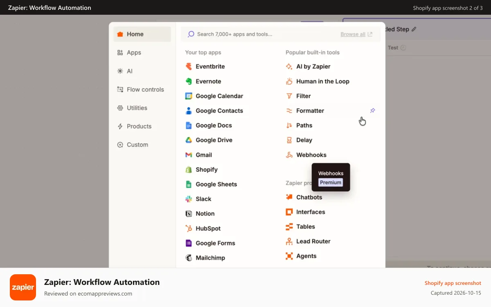491x307 pixels.
Task: Select the Interfaces product icon
Action: [x=289, y=212]
